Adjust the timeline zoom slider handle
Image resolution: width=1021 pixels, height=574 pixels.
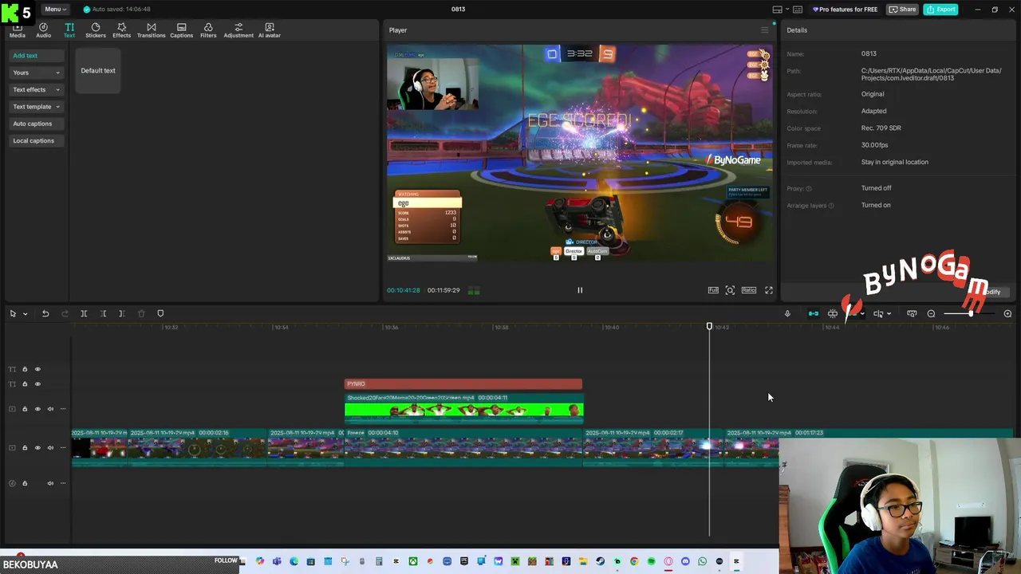tap(971, 313)
